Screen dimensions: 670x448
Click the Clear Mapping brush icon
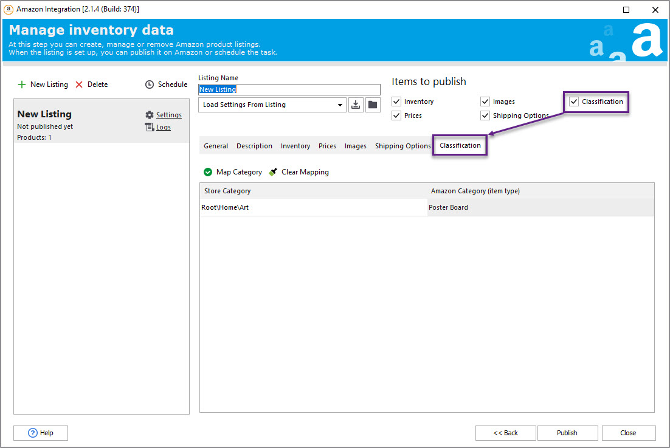point(273,172)
